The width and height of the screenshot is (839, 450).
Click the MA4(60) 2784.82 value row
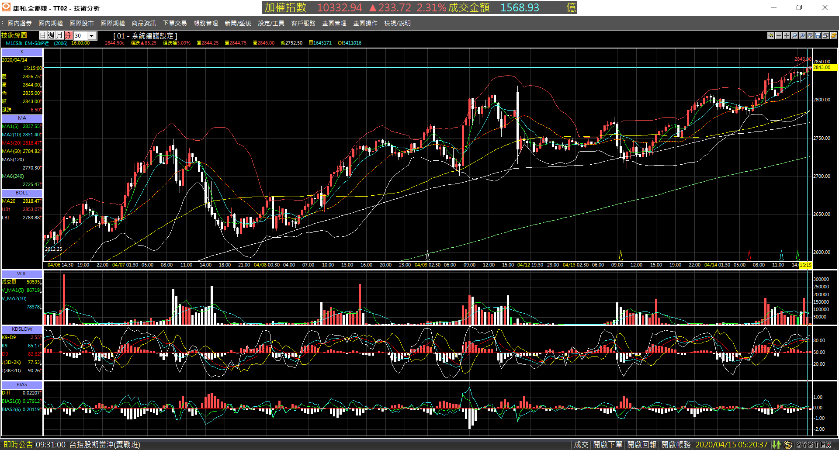pyautogui.click(x=22, y=152)
